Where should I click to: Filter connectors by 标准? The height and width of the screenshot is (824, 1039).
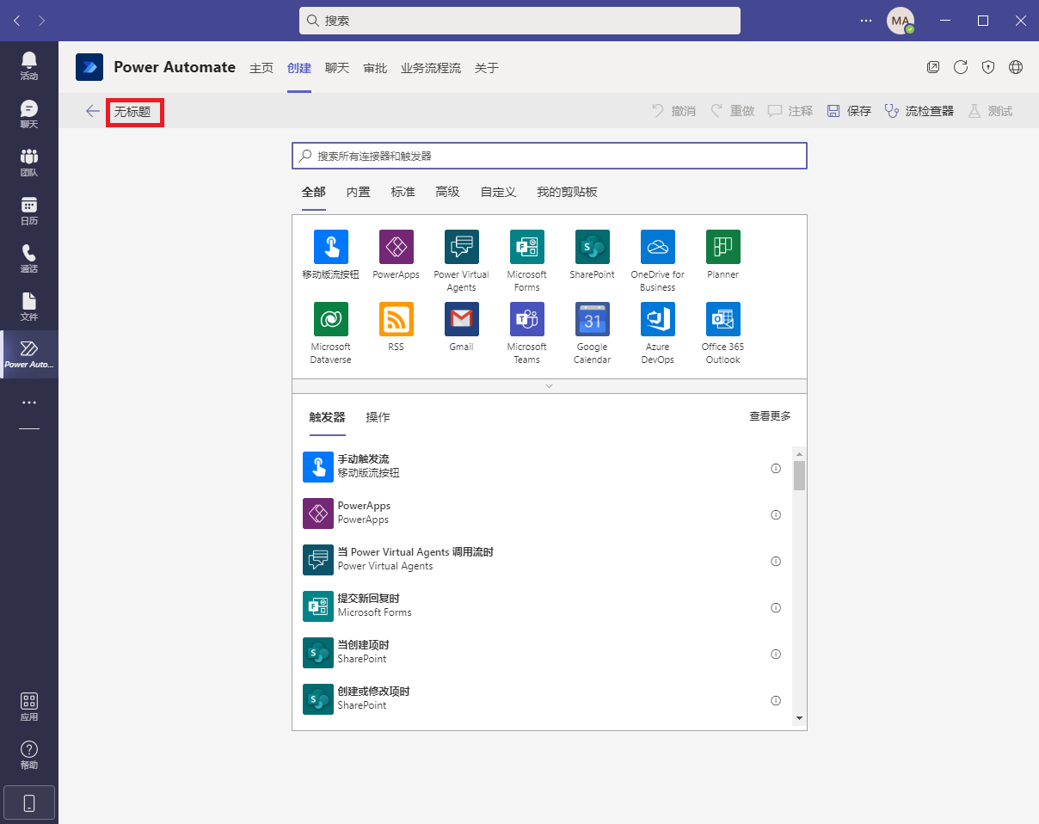point(403,192)
